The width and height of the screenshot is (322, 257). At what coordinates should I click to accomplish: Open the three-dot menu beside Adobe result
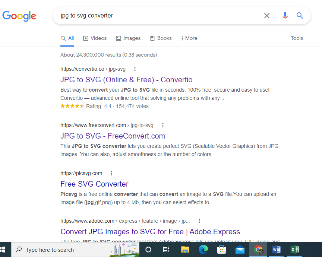tap(199, 221)
